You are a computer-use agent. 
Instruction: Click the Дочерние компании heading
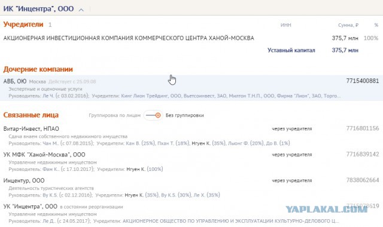[38, 69]
